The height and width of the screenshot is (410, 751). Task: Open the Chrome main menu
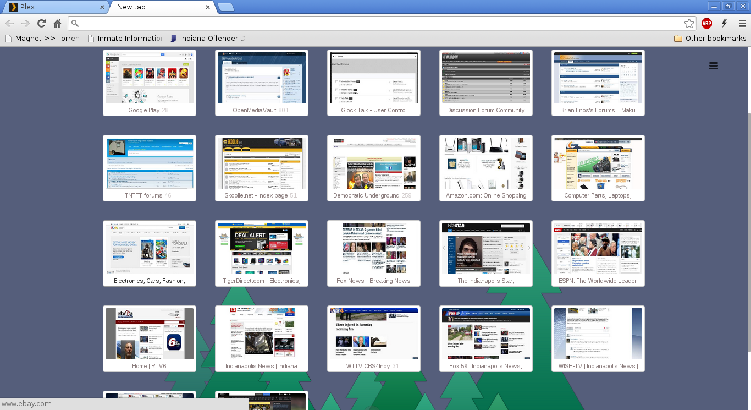(742, 23)
